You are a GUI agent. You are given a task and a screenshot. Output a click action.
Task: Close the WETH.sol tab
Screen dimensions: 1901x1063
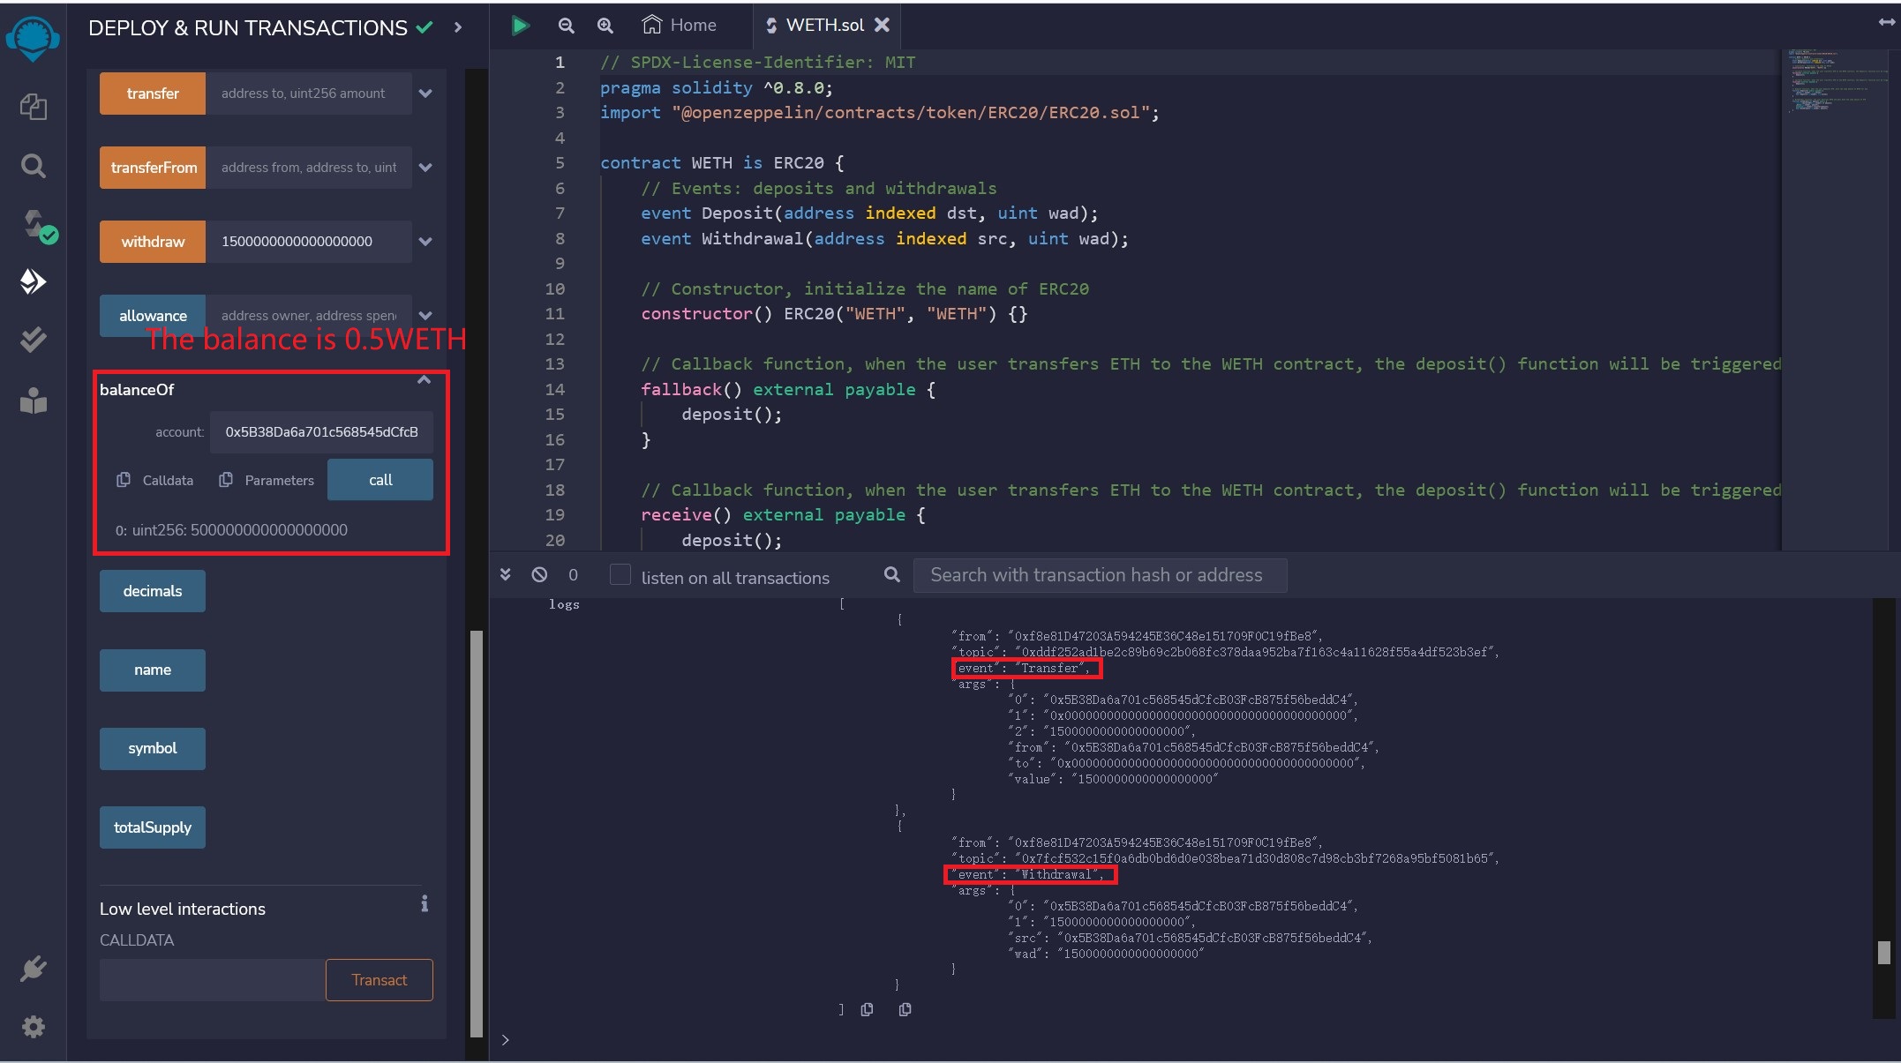(x=882, y=26)
